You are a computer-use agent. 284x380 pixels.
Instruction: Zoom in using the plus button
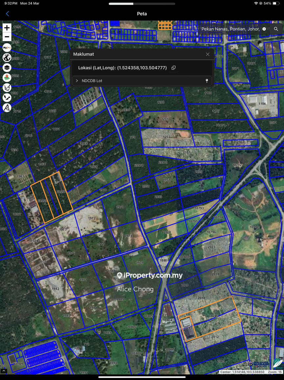(7, 28)
